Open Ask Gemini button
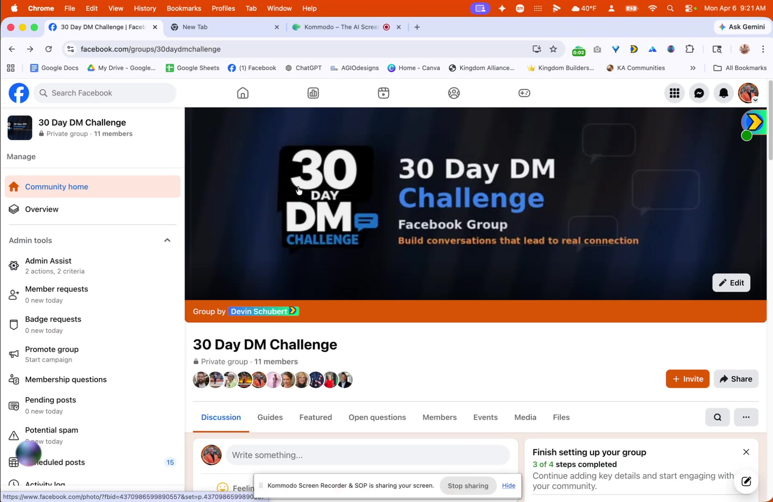This screenshot has width=773, height=502. (x=742, y=27)
